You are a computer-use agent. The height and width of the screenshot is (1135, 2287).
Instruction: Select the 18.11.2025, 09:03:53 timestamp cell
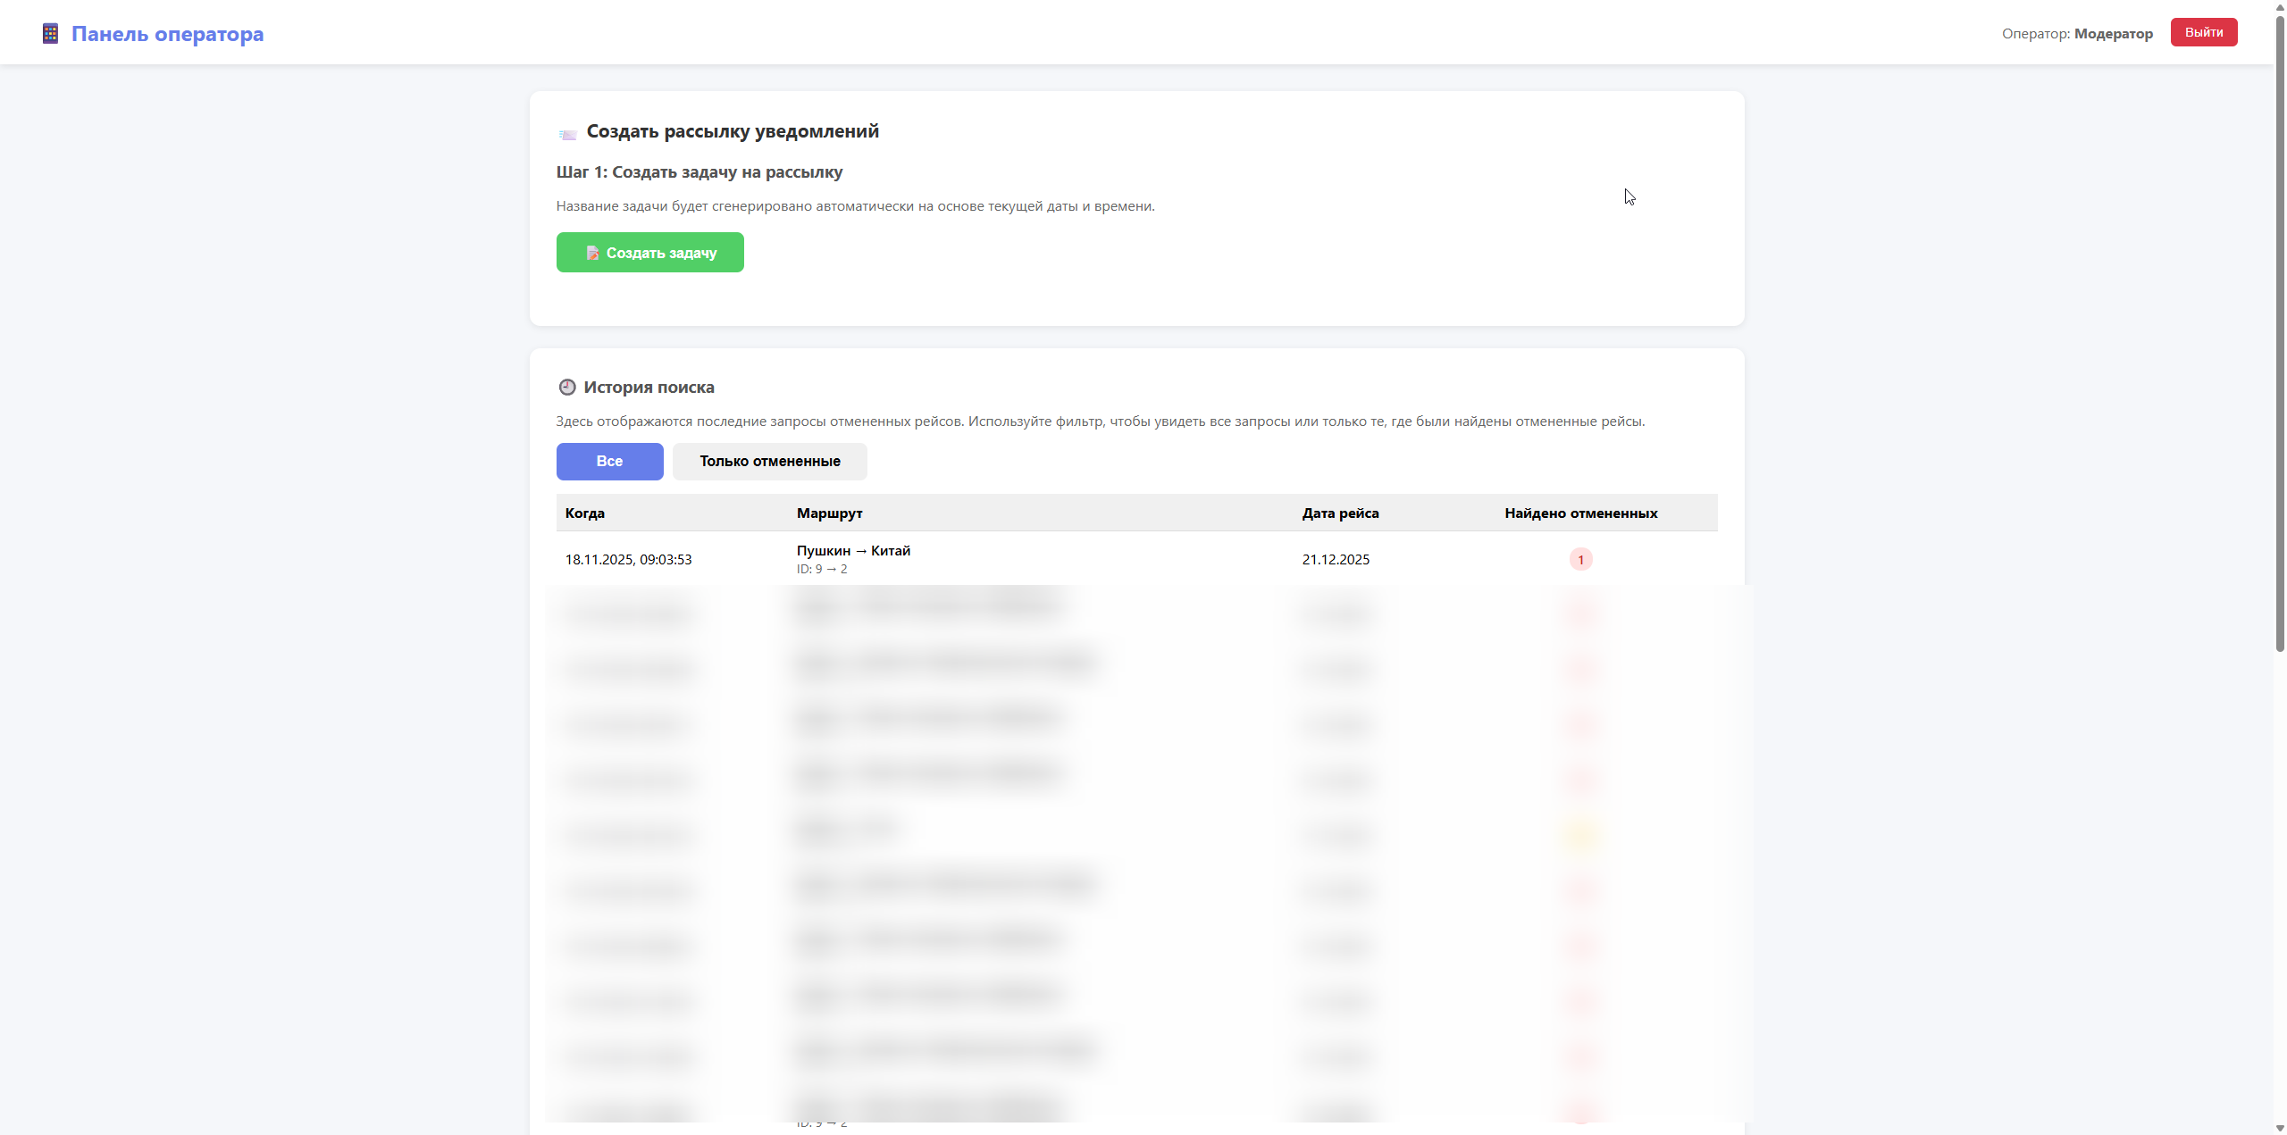(x=628, y=560)
